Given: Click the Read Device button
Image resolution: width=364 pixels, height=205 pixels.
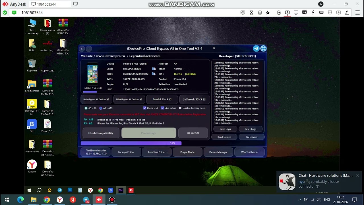Looking at the screenshot, I should [x=224, y=137].
